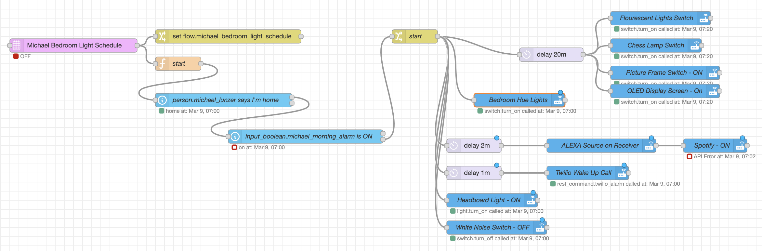This screenshot has height=251, width=762.
Task: Click the timer icon on delay 20m node
Action: pos(526,55)
